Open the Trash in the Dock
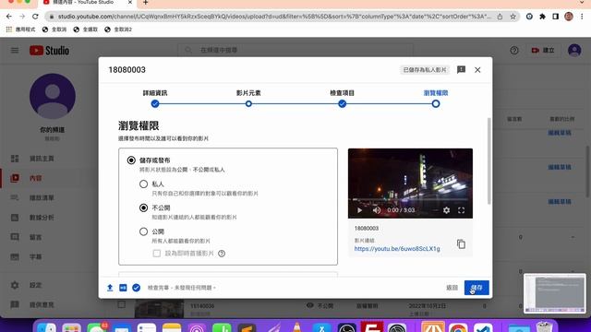Image resolution: width=591 pixels, height=332 pixels. (x=544, y=326)
